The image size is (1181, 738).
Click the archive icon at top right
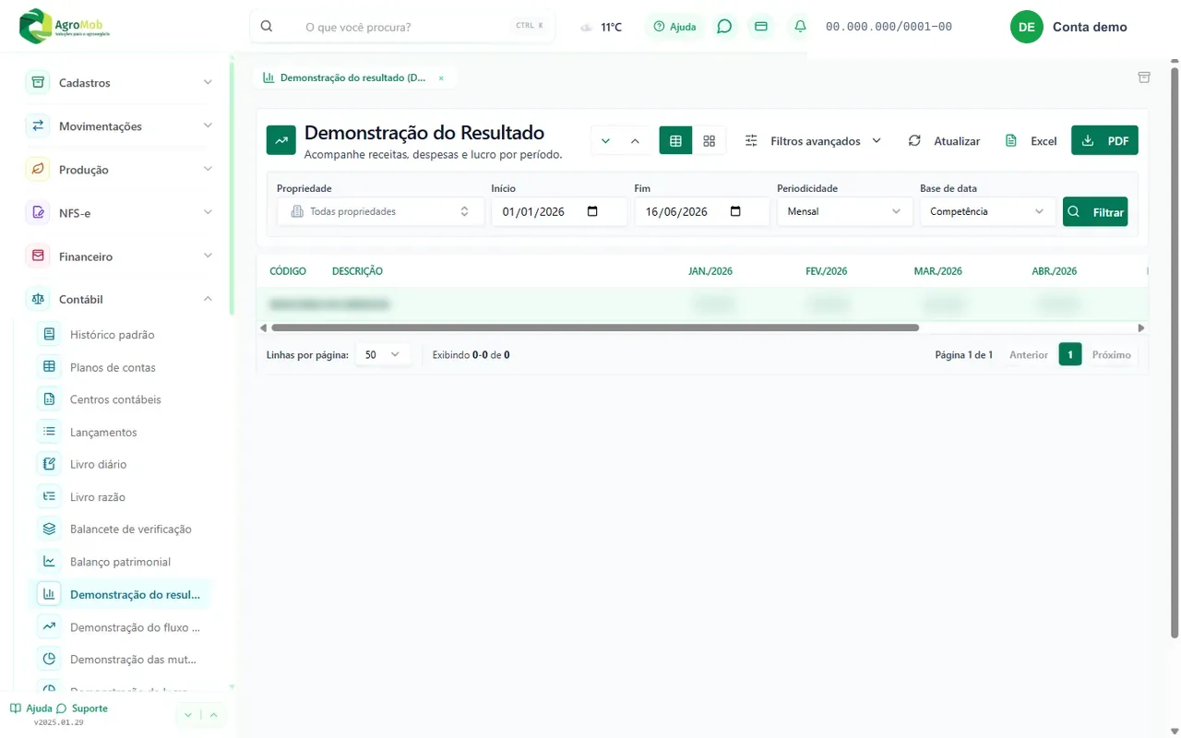1144,77
